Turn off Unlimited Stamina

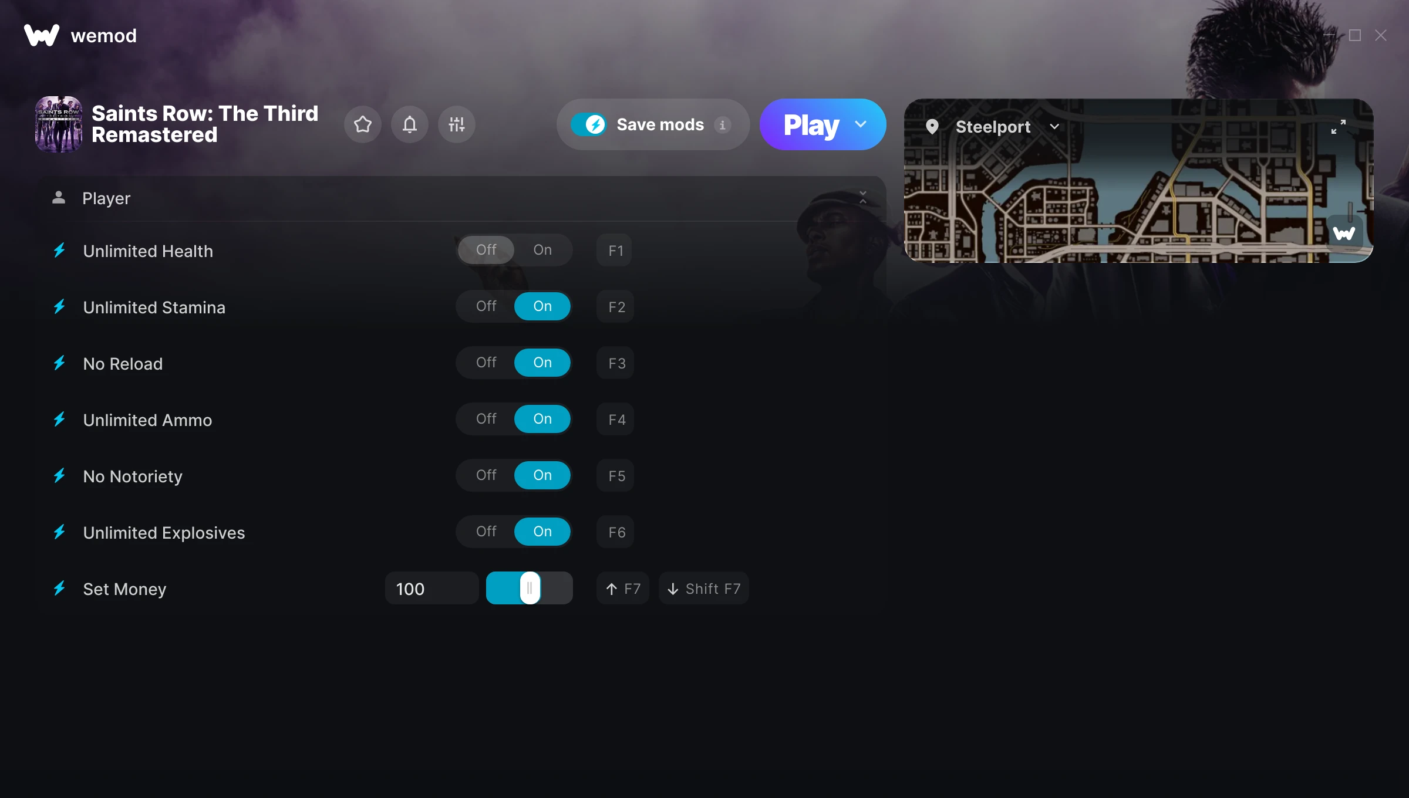[486, 306]
